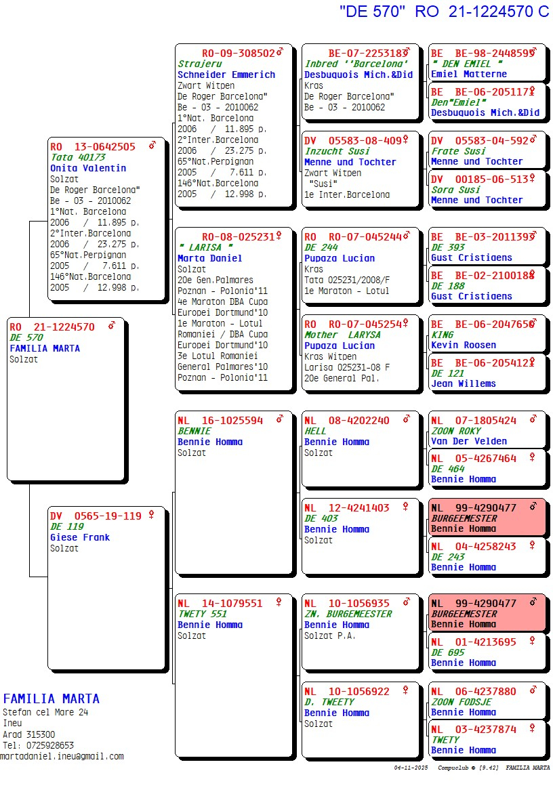This screenshot has width=553, height=794.
Task: Click female symbol beside DV 05583-08-409
Action: pos(405,140)
